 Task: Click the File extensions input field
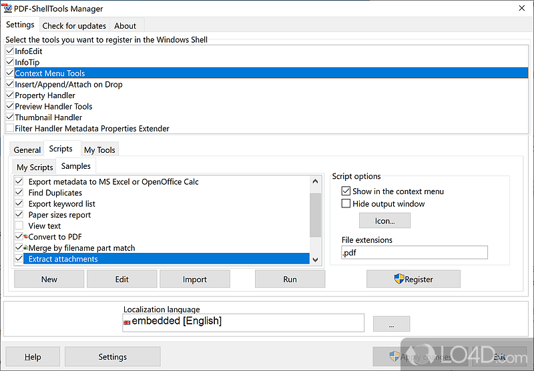pos(415,252)
